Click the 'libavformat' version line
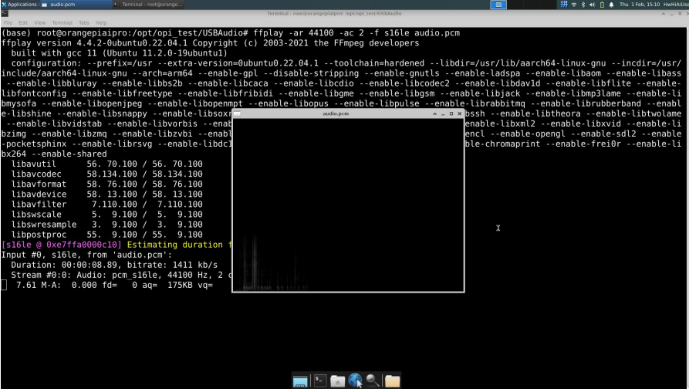 click(x=106, y=184)
